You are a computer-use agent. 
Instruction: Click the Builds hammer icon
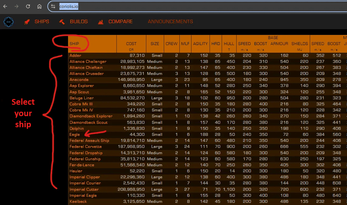coord(62,22)
